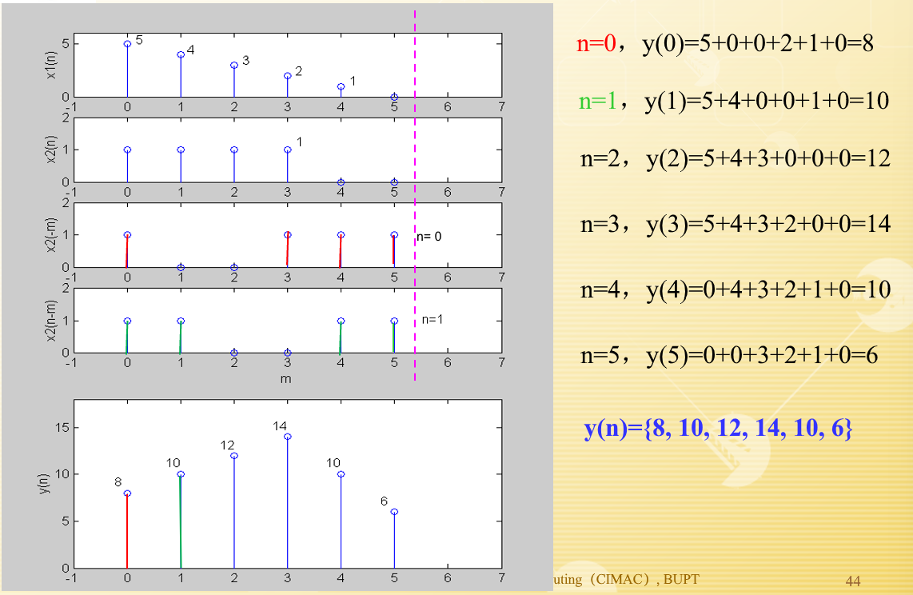Screen dimensions: 913x595
Task: Click the x2(-m) vertical axis label
Action: (x=50, y=235)
